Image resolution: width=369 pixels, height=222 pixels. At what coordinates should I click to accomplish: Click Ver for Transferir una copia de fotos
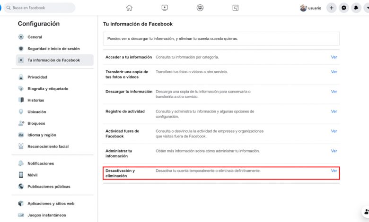pos(334,72)
